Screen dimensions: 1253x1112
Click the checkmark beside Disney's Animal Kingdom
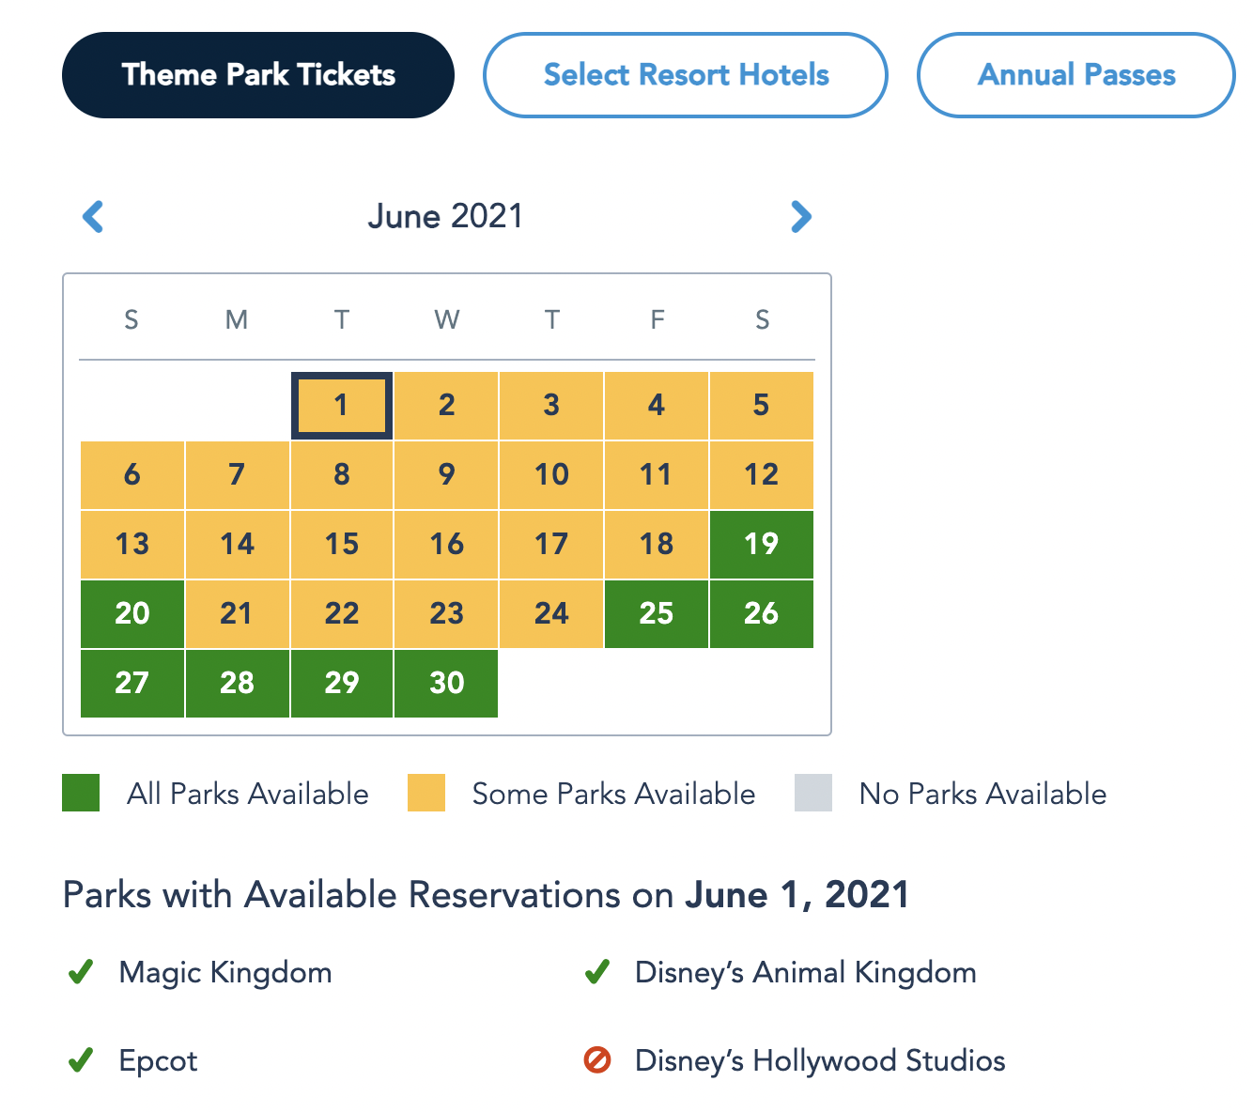click(597, 972)
